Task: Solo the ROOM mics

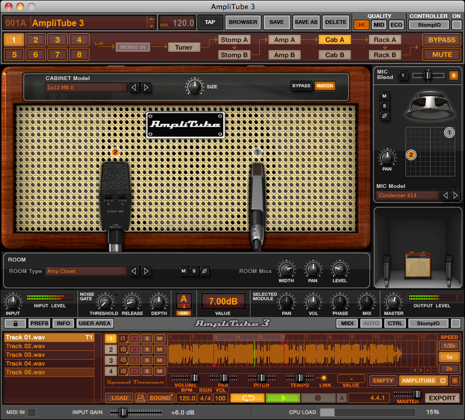Action: 194,271
